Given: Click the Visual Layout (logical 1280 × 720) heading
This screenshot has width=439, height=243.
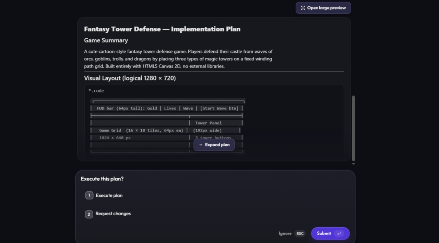Looking at the screenshot, I should pyautogui.click(x=130, y=78).
